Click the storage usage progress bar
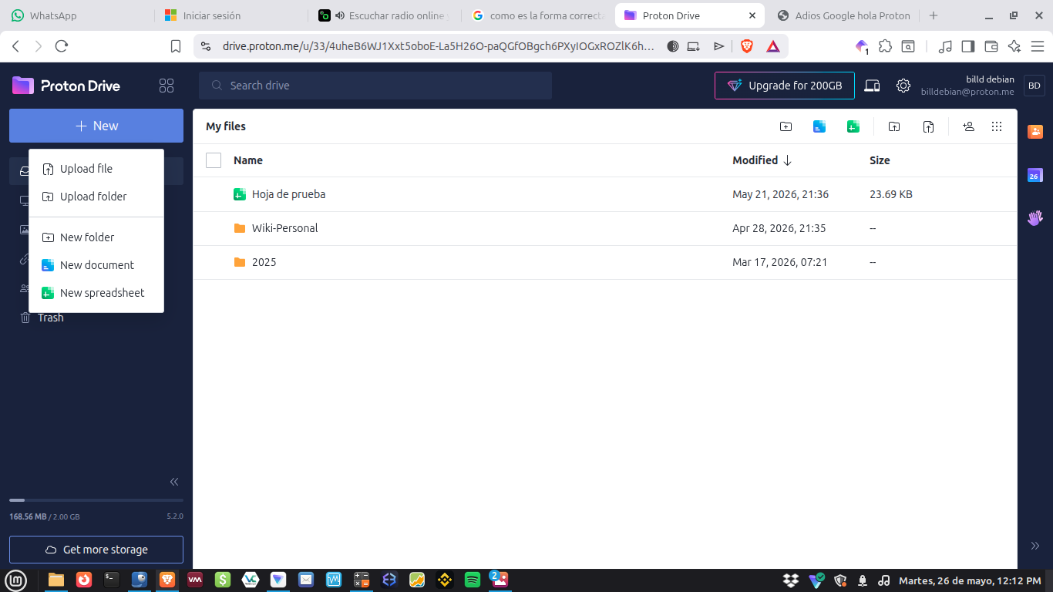Viewport: 1053px width, 592px height. [96, 500]
